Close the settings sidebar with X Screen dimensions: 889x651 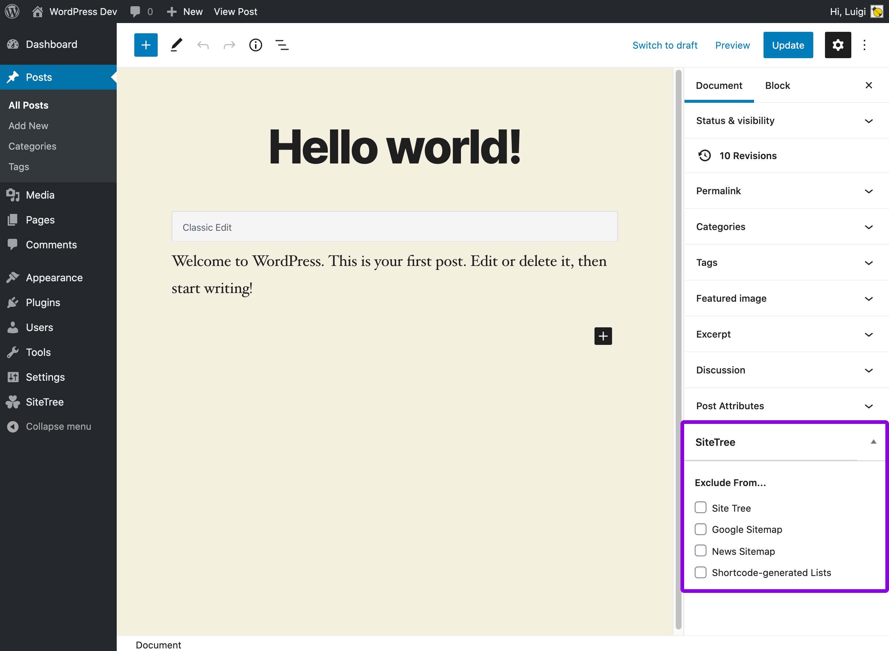[x=869, y=85]
